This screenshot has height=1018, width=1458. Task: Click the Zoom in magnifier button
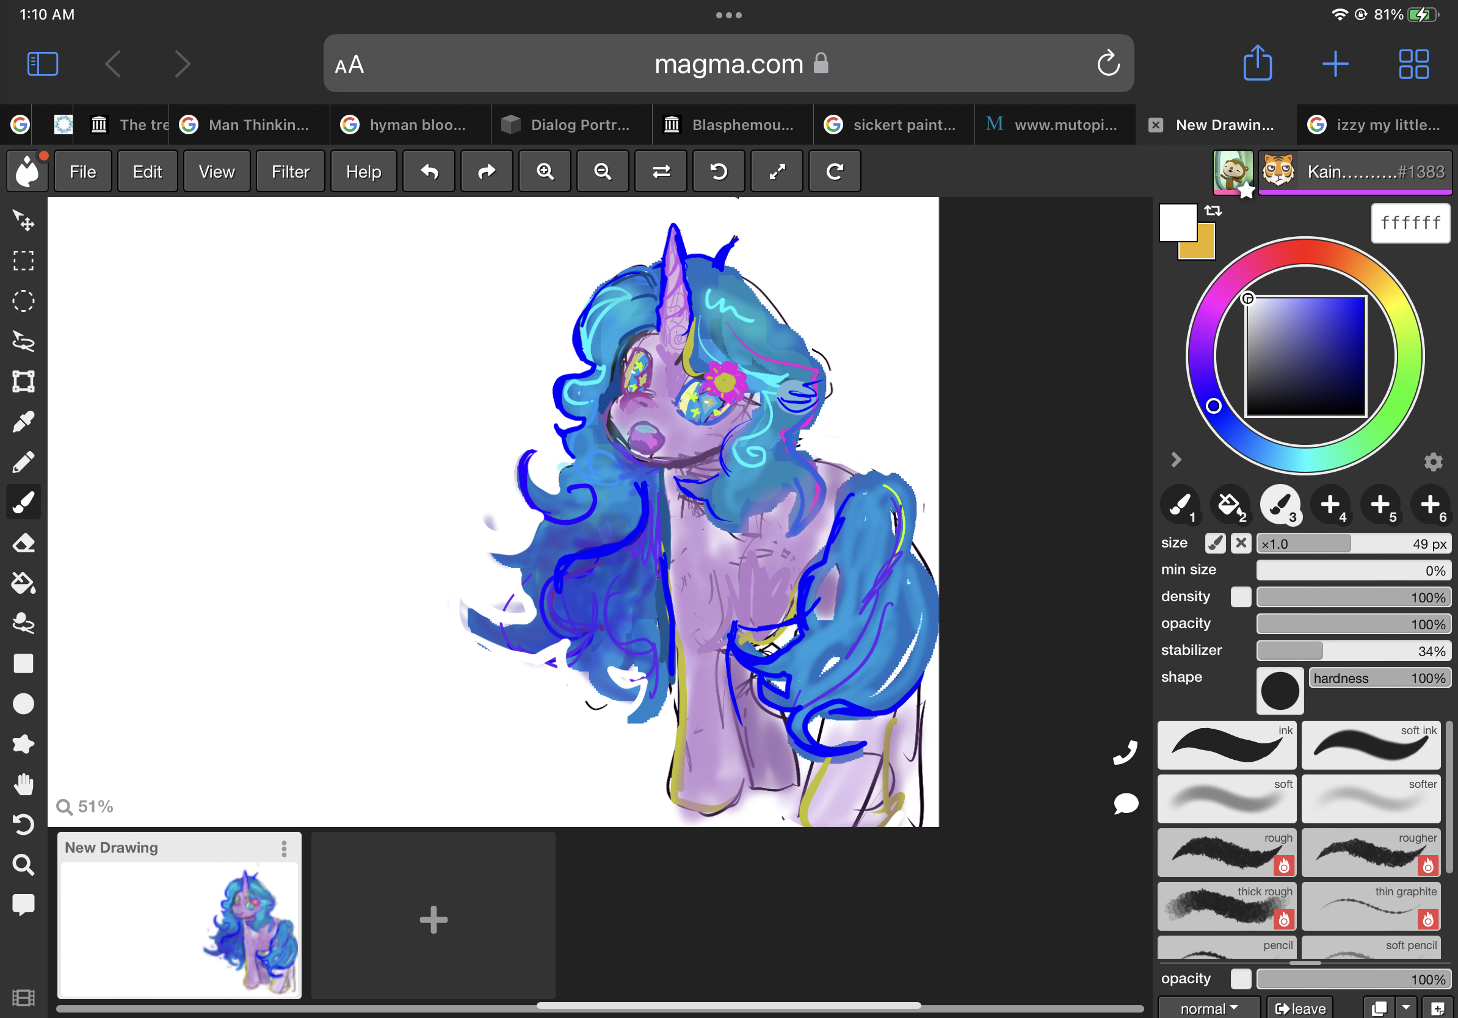[545, 171]
